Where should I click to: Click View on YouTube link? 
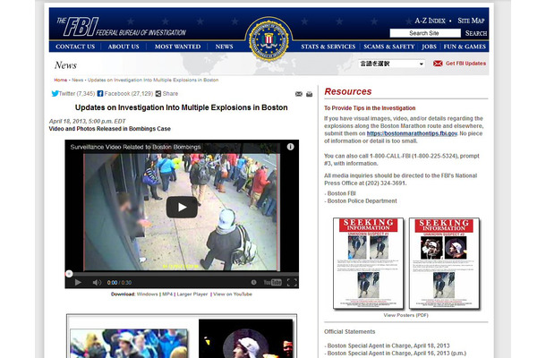[232, 294]
